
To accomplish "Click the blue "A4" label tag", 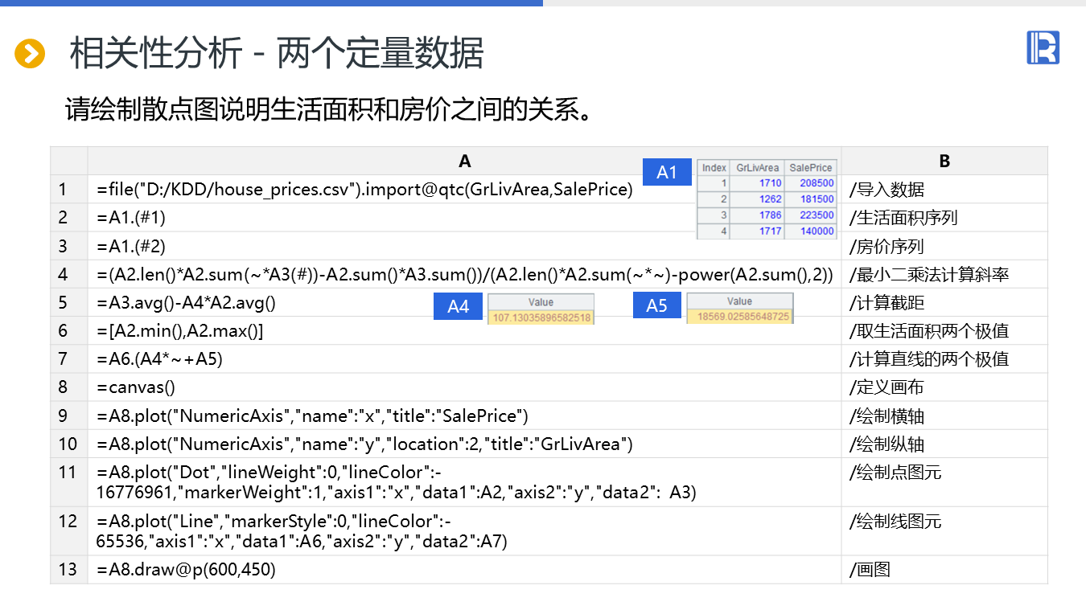I will tap(459, 306).
